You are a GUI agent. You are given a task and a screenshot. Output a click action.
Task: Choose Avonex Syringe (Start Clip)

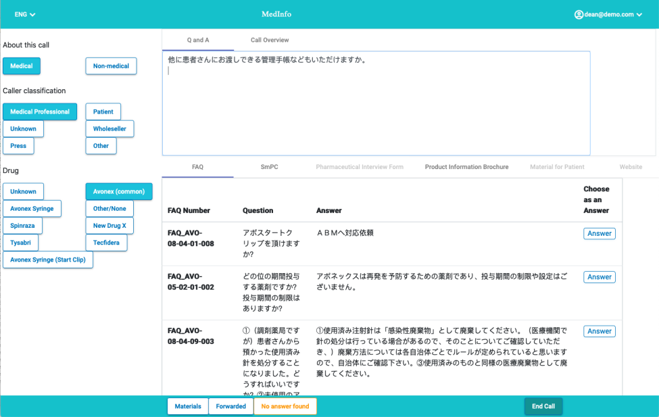coord(48,260)
